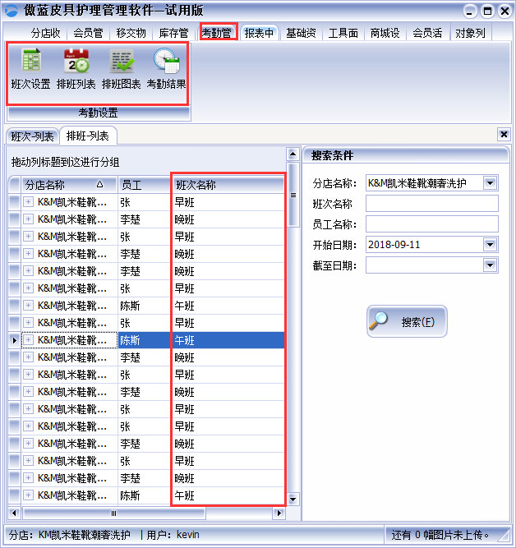
Task: Expand the first row in schedule grid
Action: [x=29, y=202]
